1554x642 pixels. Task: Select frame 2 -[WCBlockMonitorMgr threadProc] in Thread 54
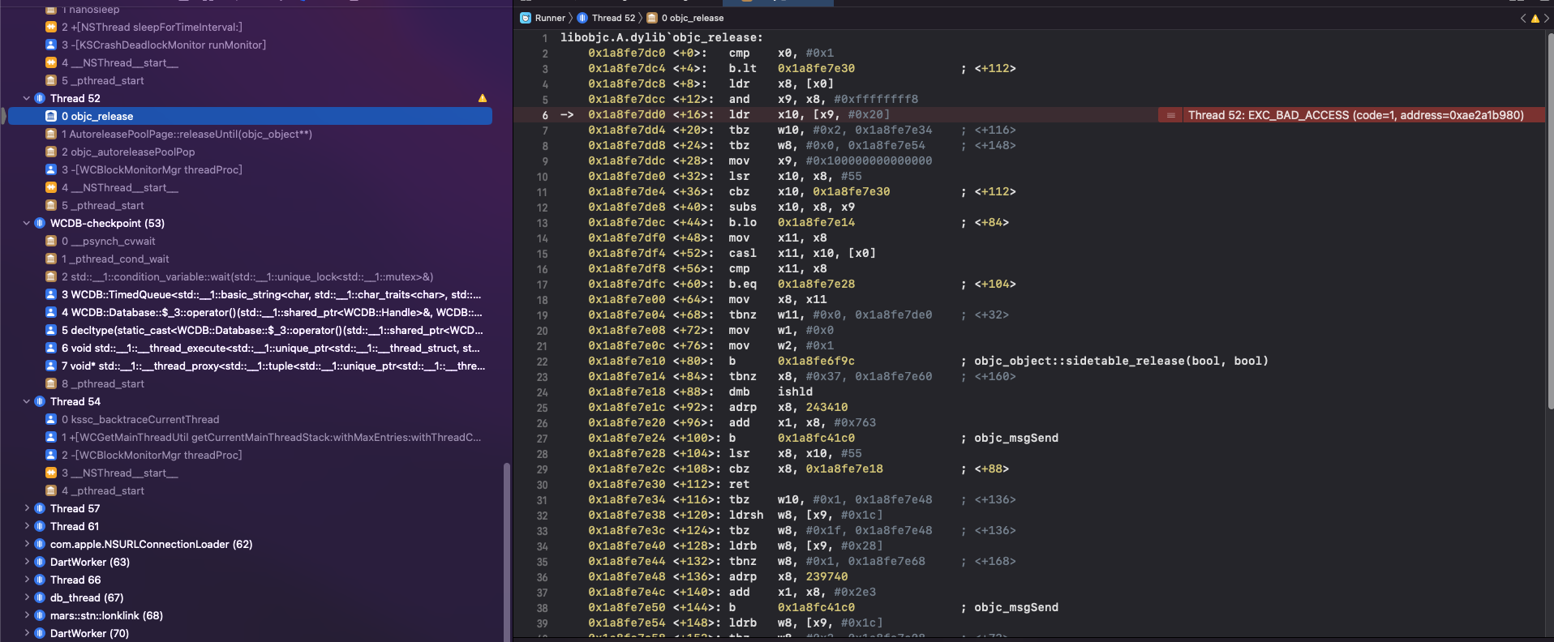pyautogui.click(x=152, y=455)
